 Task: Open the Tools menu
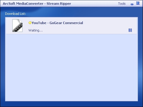pyautogui.click(x=122, y=4)
